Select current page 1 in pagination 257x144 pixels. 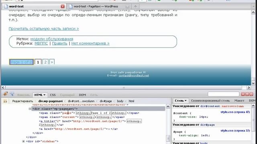coord(38,62)
